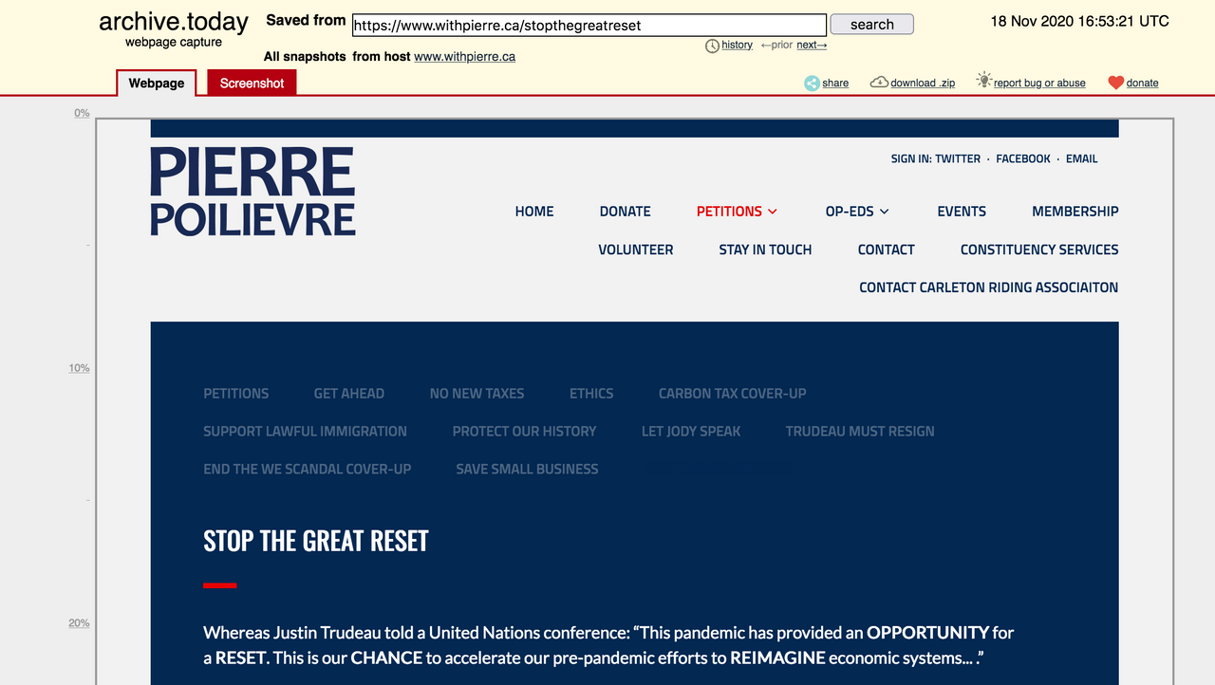Open the Petitions sub-navigation link
The height and width of the screenshot is (685, 1215).
click(x=236, y=393)
